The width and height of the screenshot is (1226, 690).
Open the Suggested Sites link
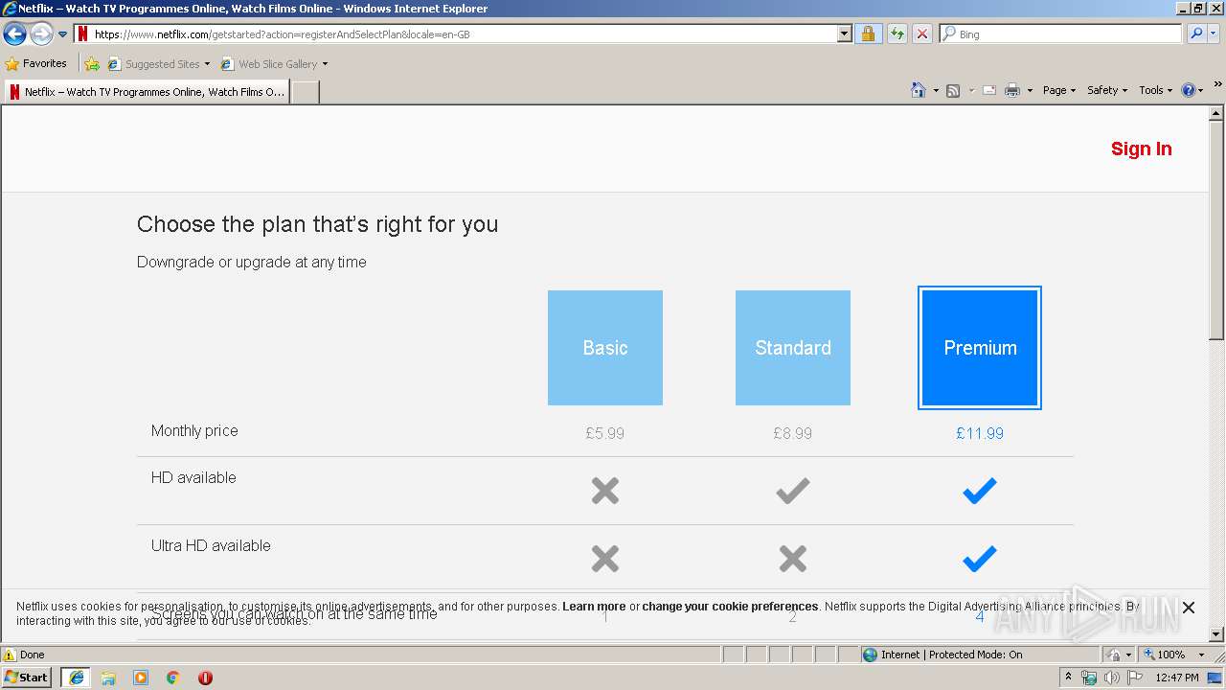point(158,64)
